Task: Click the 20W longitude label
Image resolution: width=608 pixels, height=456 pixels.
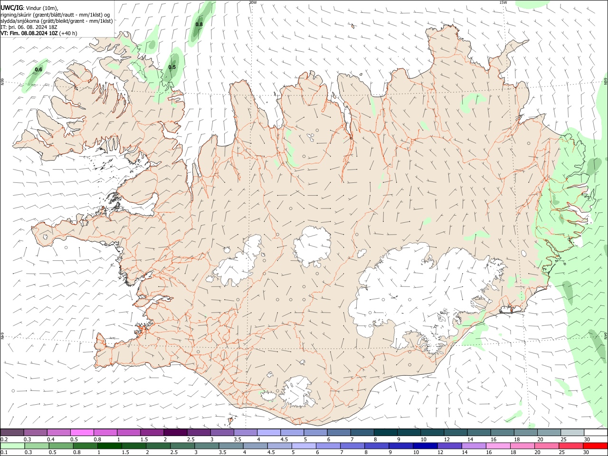Action: (x=253, y=2)
